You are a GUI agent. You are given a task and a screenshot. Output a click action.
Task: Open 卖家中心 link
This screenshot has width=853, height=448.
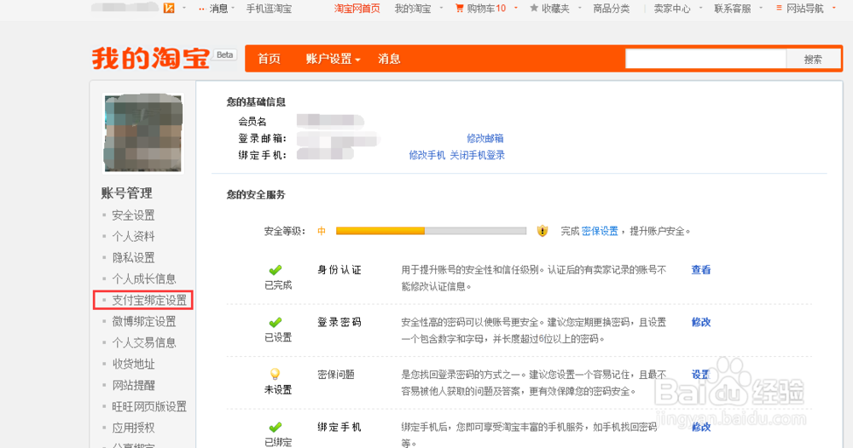pyautogui.click(x=672, y=9)
